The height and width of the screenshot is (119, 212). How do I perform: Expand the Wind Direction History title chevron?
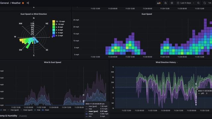tap(177, 62)
